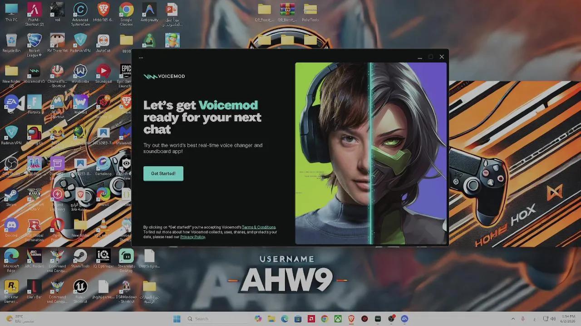Select the re4 desktop shortcut
Viewport: 581px width, 326px height.
pos(57,13)
